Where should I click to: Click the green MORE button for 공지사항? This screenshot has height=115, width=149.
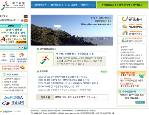(104, 72)
